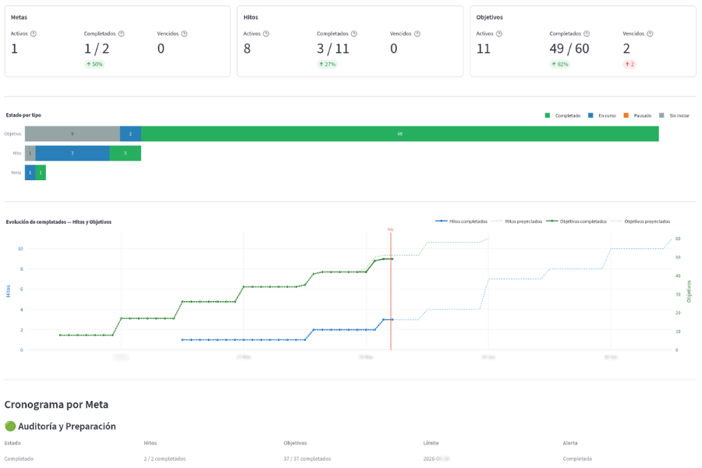Click the Estado por tipo title
The image size is (702, 468).
tap(23, 115)
